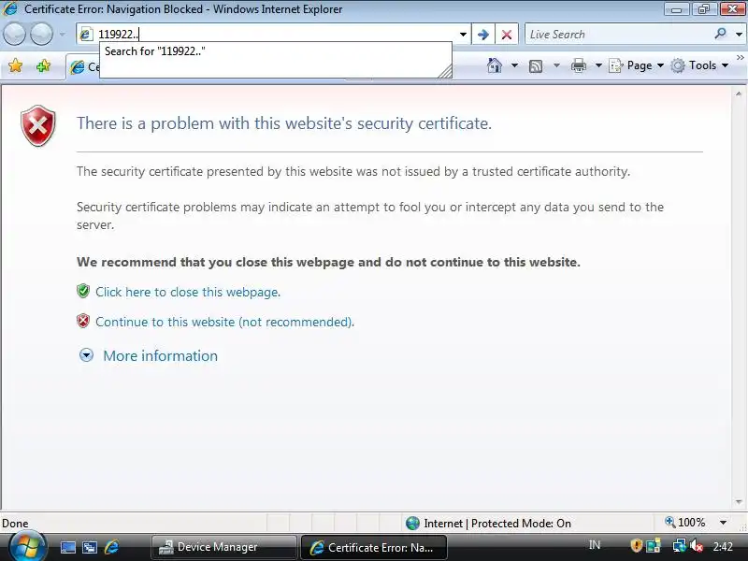This screenshot has width=748, height=561.
Task: Click the colored-squares tray icon
Action: tap(653, 545)
